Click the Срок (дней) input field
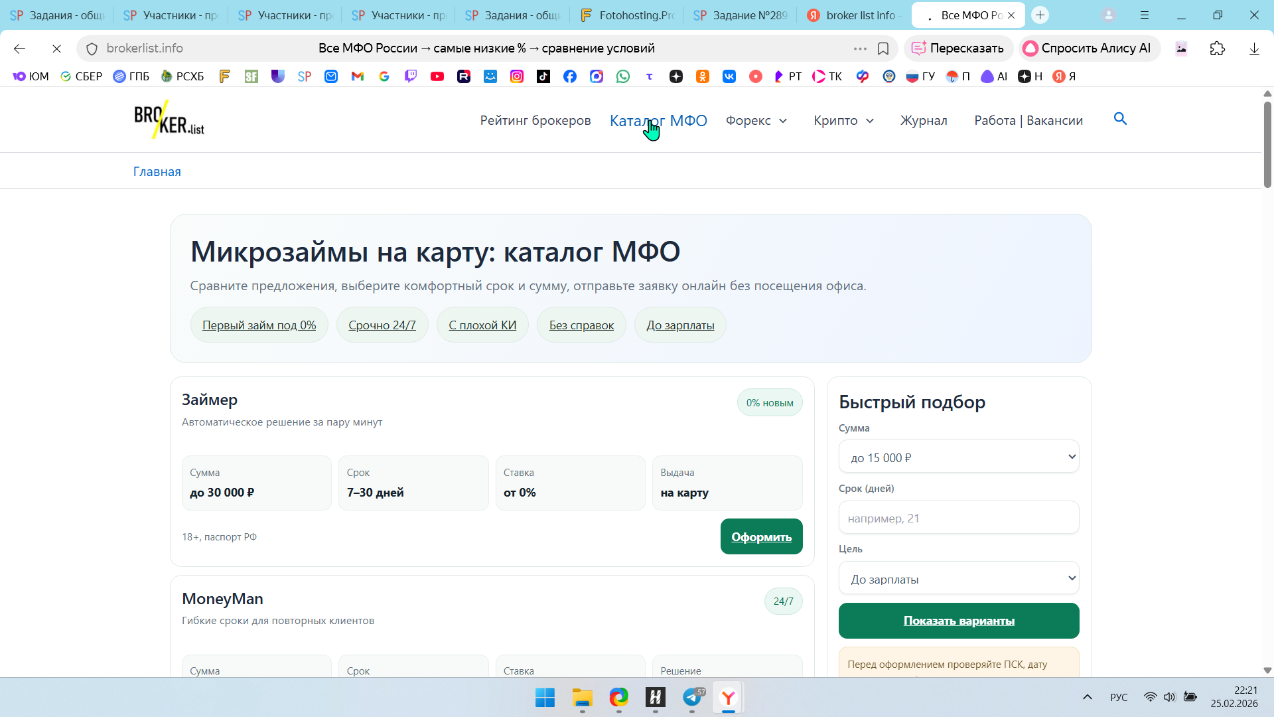 point(959,518)
